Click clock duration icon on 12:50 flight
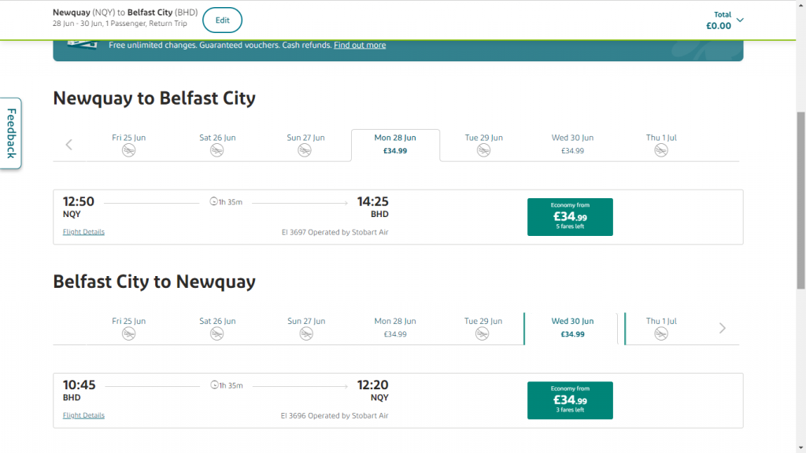 point(213,202)
